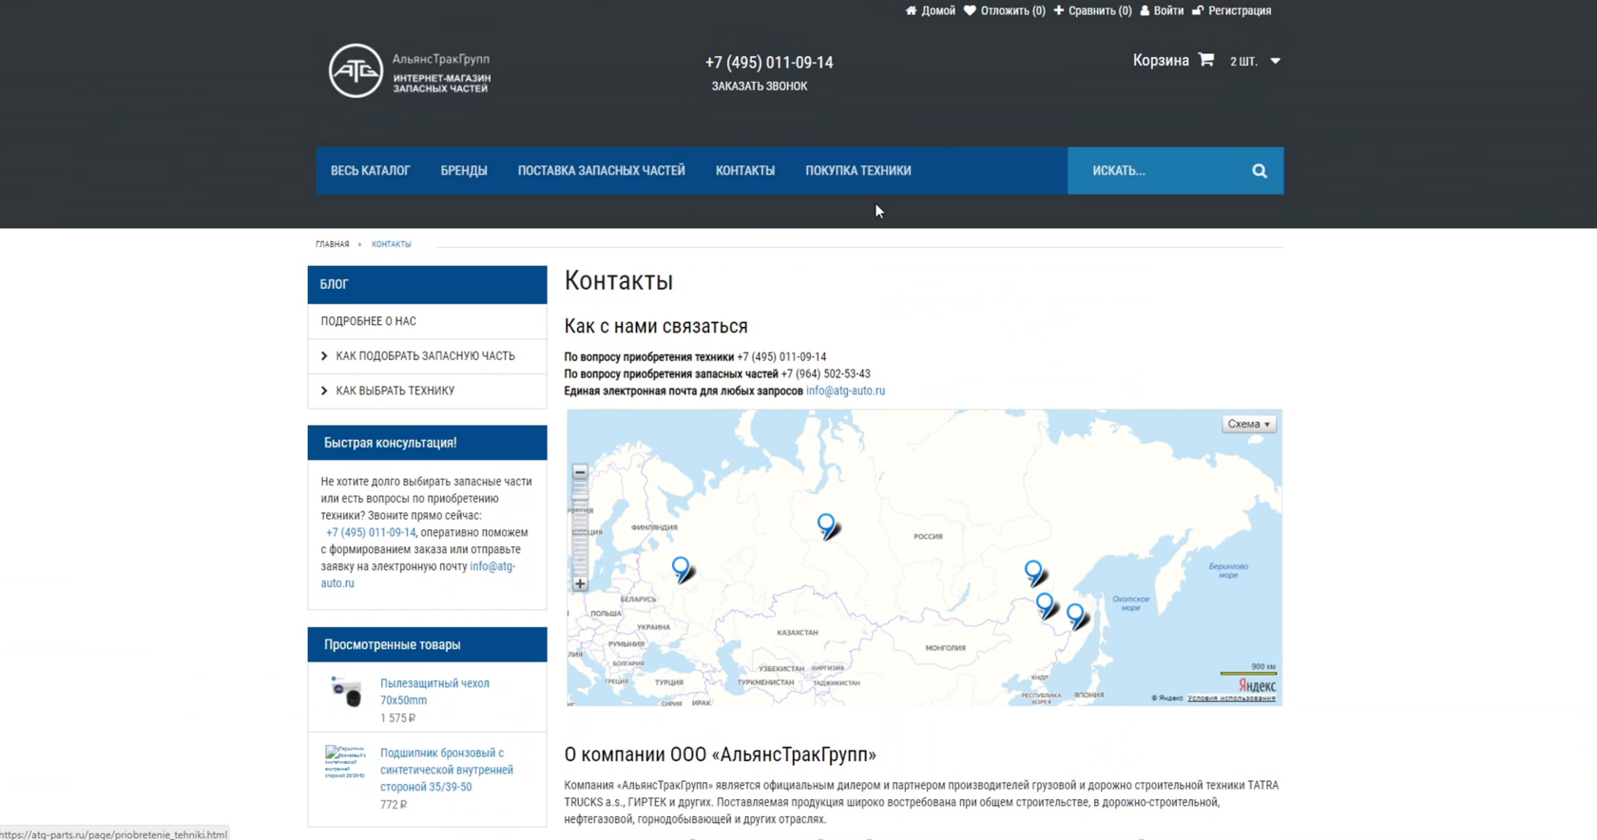Click the heart icon next to Отложить
The height and width of the screenshot is (840, 1597).
click(970, 10)
